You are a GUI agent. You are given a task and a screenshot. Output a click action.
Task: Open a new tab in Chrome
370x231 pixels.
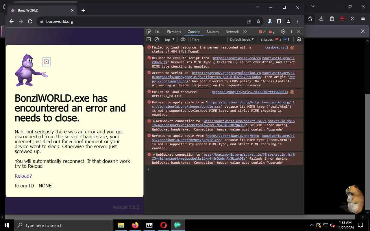tap(83, 10)
